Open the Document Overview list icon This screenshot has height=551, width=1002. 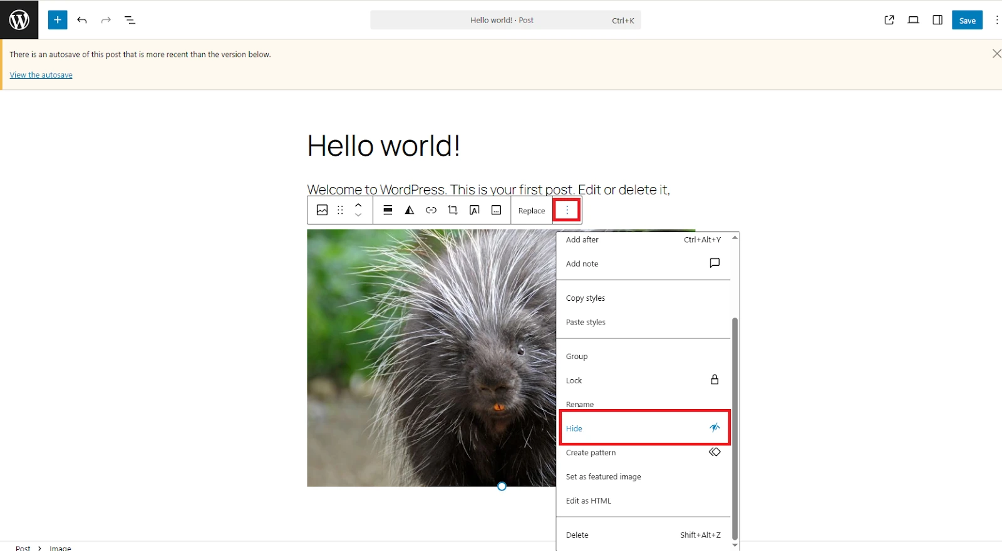coord(130,20)
